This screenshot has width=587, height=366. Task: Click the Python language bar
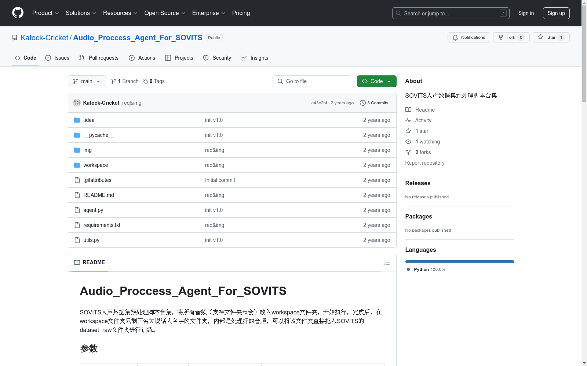click(x=460, y=262)
